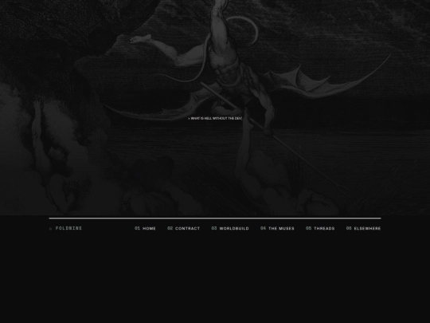The width and height of the screenshot is (430, 323).
Task: Go to the 02 Contract page
Action: (x=183, y=228)
